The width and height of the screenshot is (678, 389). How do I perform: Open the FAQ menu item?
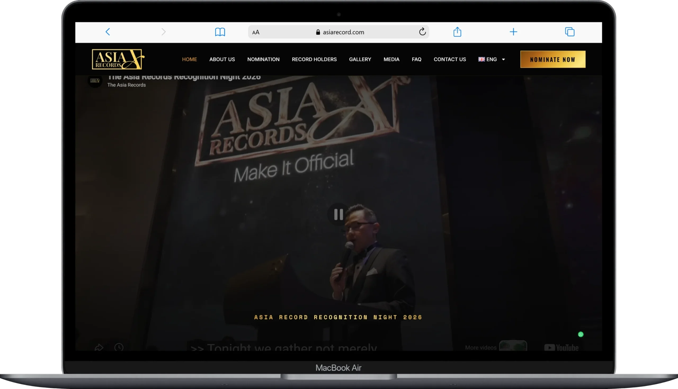click(x=417, y=59)
